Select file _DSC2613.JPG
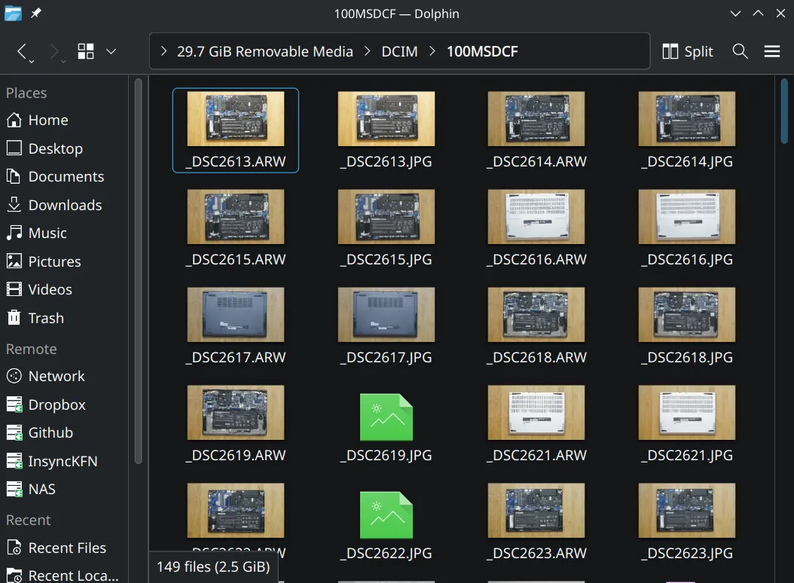 coord(386,130)
